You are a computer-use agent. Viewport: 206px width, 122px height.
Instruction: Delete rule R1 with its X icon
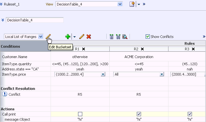[x=84, y=49]
